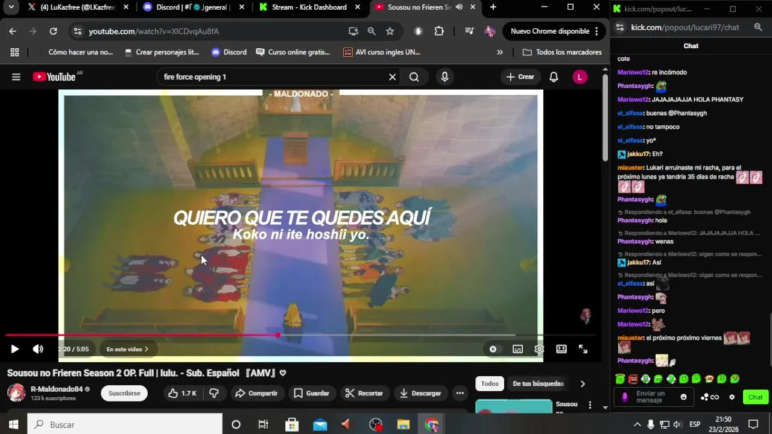Open Kick chat settings gear
772x434 pixels.
(732, 397)
